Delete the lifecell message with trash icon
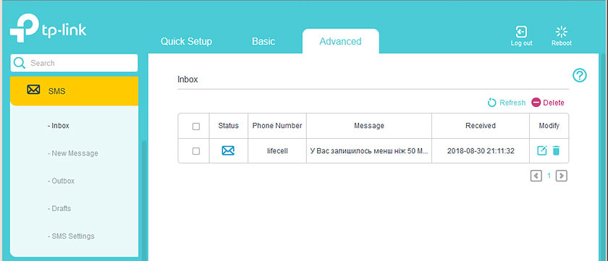Viewport: 608px width, 261px height. coord(556,150)
